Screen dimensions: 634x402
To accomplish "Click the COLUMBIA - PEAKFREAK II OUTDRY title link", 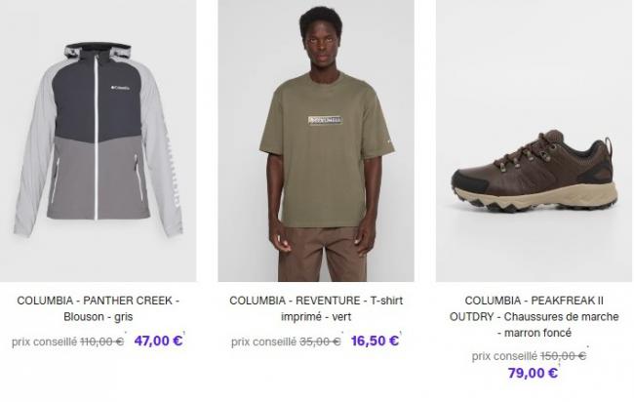I will coord(534,317).
